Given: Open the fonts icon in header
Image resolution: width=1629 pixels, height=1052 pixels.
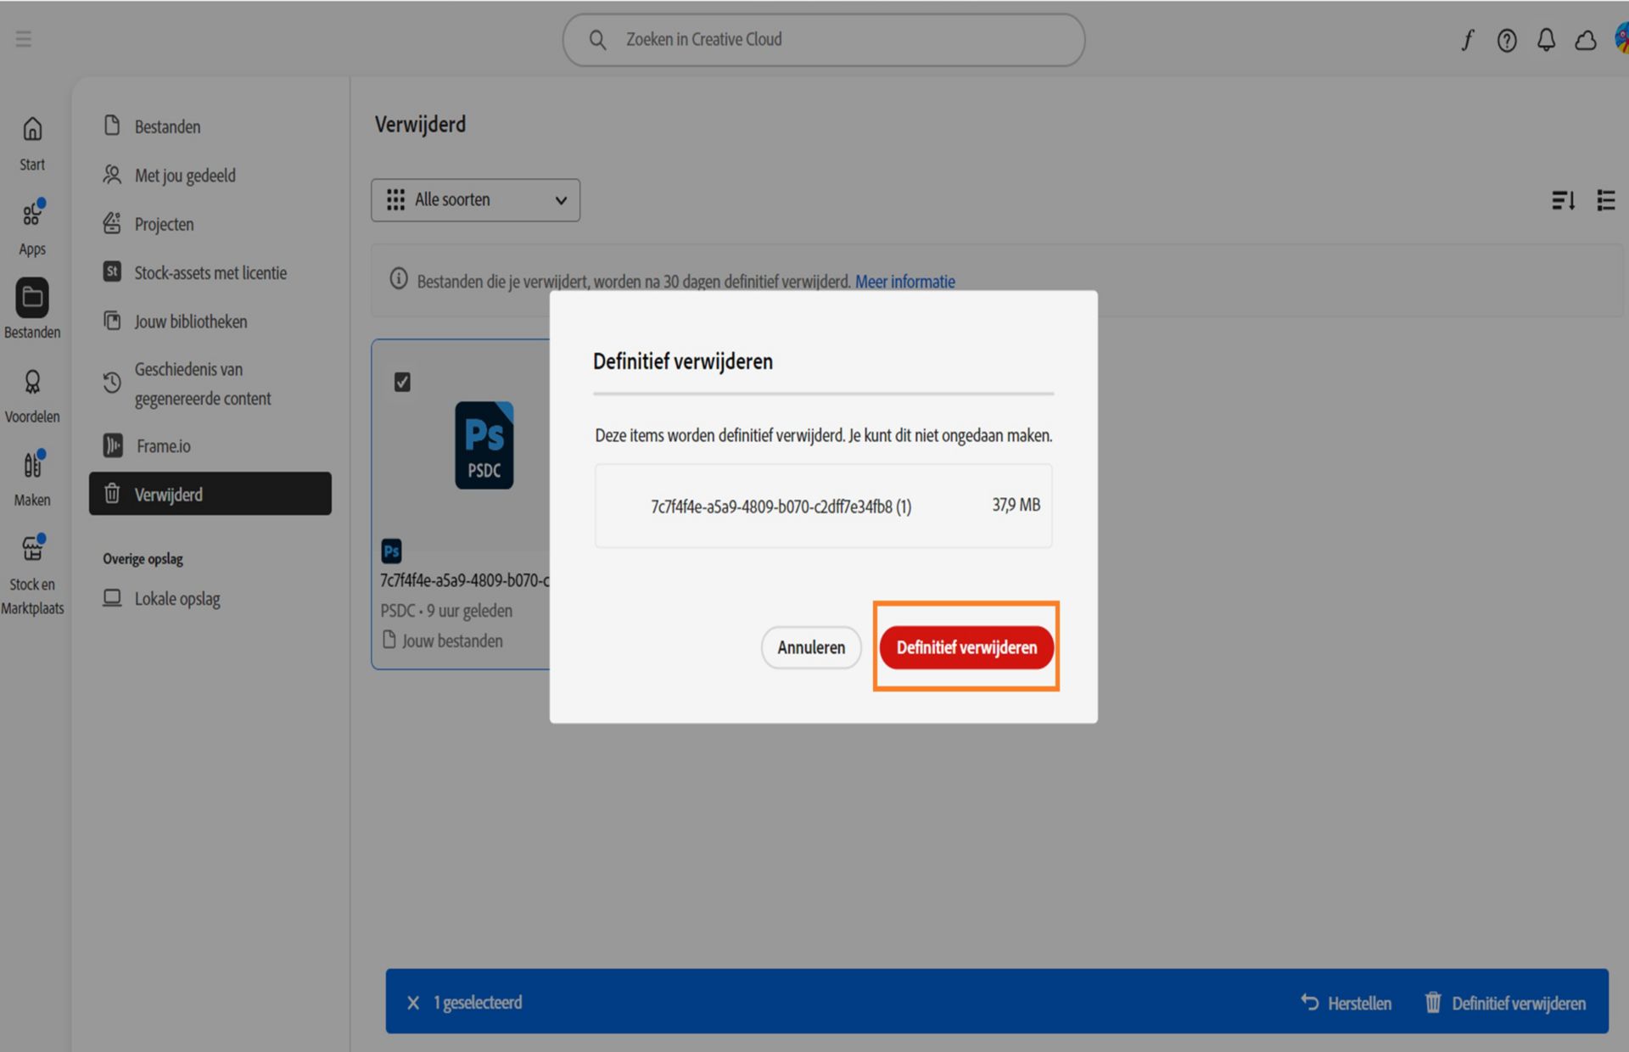Looking at the screenshot, I should click(1467, 40).
